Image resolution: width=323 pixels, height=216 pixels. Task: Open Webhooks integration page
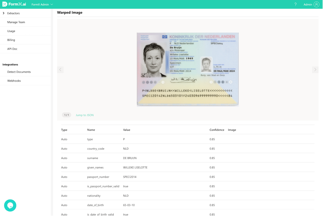click(14, 81)
